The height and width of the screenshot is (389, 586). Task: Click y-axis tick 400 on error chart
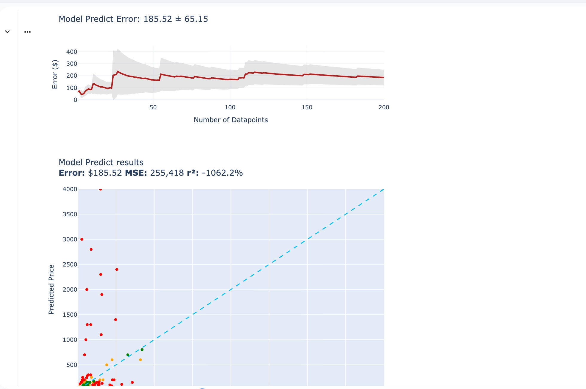tap(72, 52)
